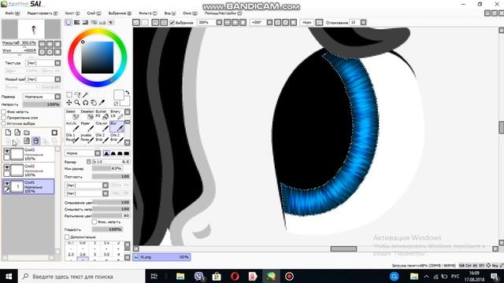The height and width of the screenshot is (283, 504).
Task: Hide top Слой3 layer via eye
Action: pyautogui.click(x=6, y=151)
